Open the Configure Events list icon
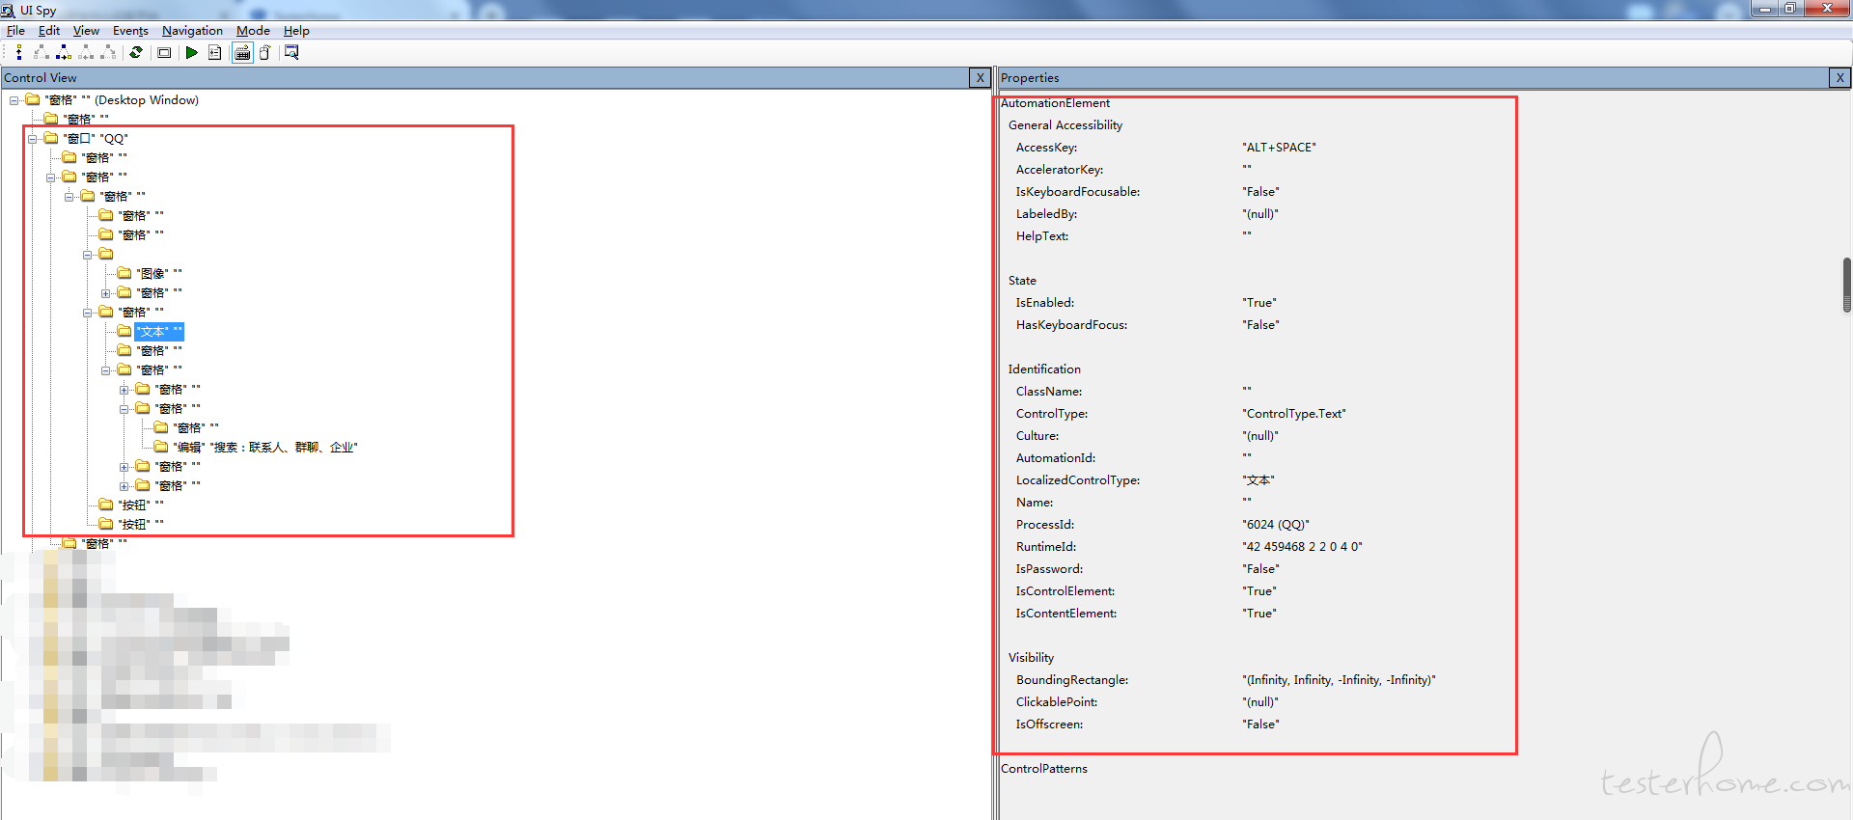 (x=214, y=52)
